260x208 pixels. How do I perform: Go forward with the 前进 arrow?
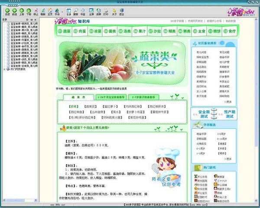(x=14, y=12)
